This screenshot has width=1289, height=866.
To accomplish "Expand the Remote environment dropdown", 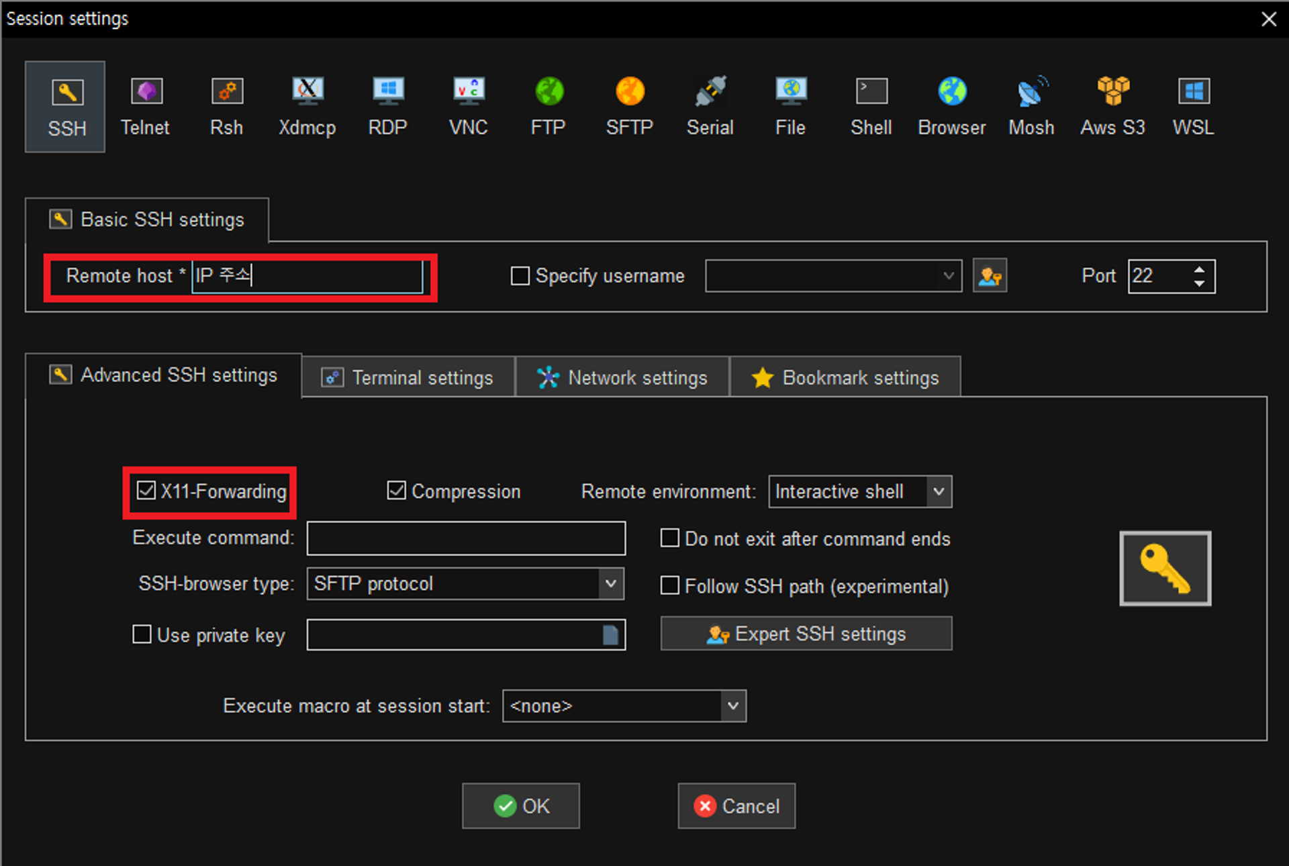I will (939, 491).
